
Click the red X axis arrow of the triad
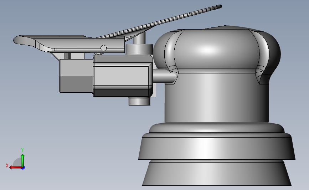[15, 167]
